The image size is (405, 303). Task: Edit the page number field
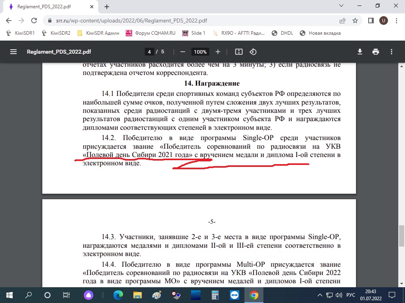[x=150, y=52]
